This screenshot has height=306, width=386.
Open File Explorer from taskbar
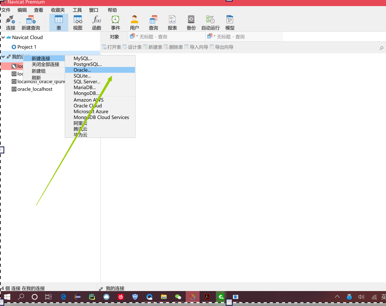[164, 297]
